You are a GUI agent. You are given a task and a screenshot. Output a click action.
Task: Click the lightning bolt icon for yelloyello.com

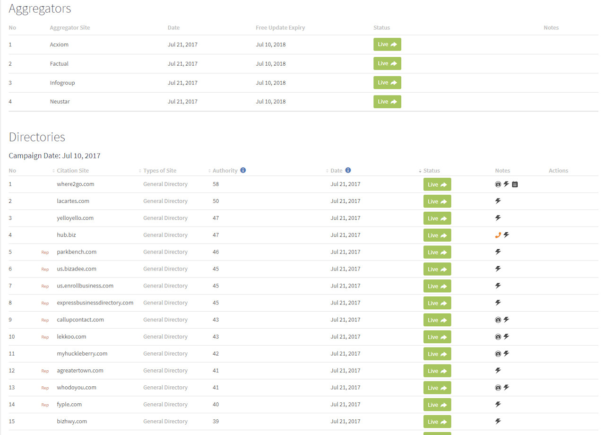tap(498, 218)
